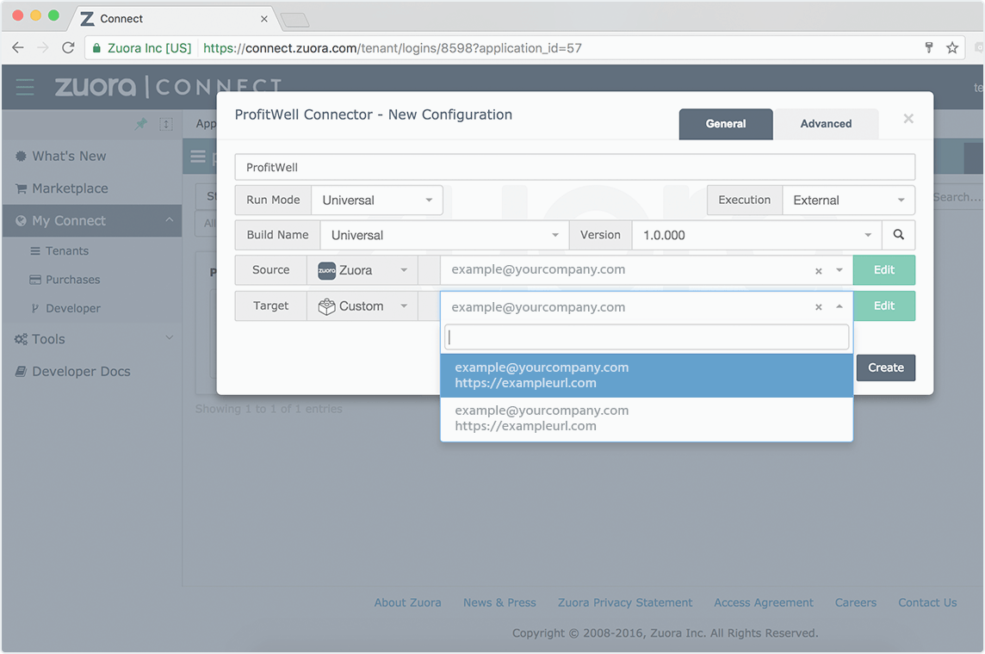
Task: Reload the page with refresh icon
Action: (68, 47)
